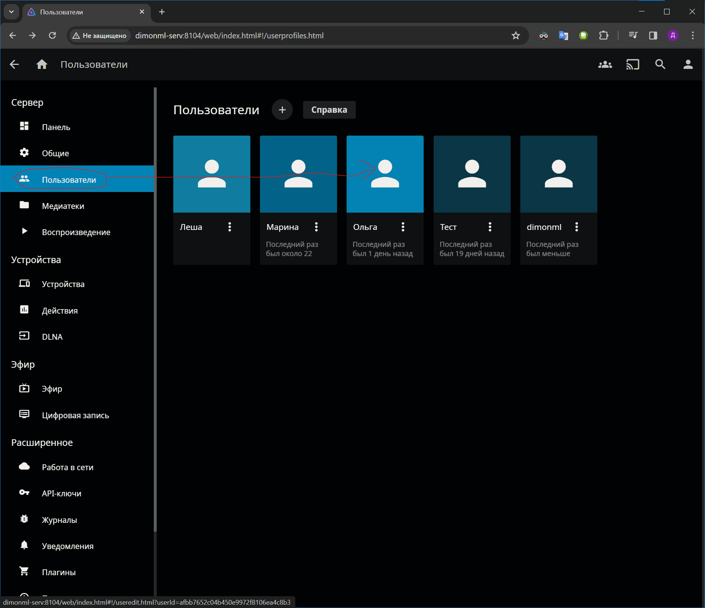Open three-dot menu for Леша
Image resolution: width=705 pixels, height=608 pixels.
[229, 227]
